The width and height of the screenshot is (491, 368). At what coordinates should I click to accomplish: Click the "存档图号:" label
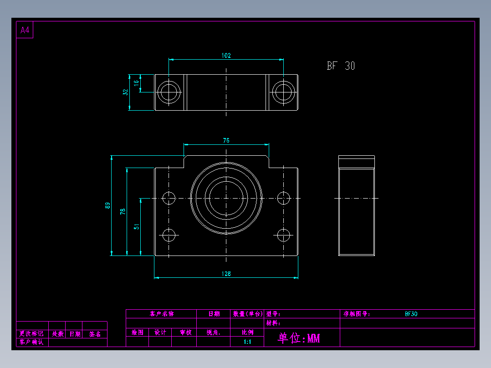(356, 314)
